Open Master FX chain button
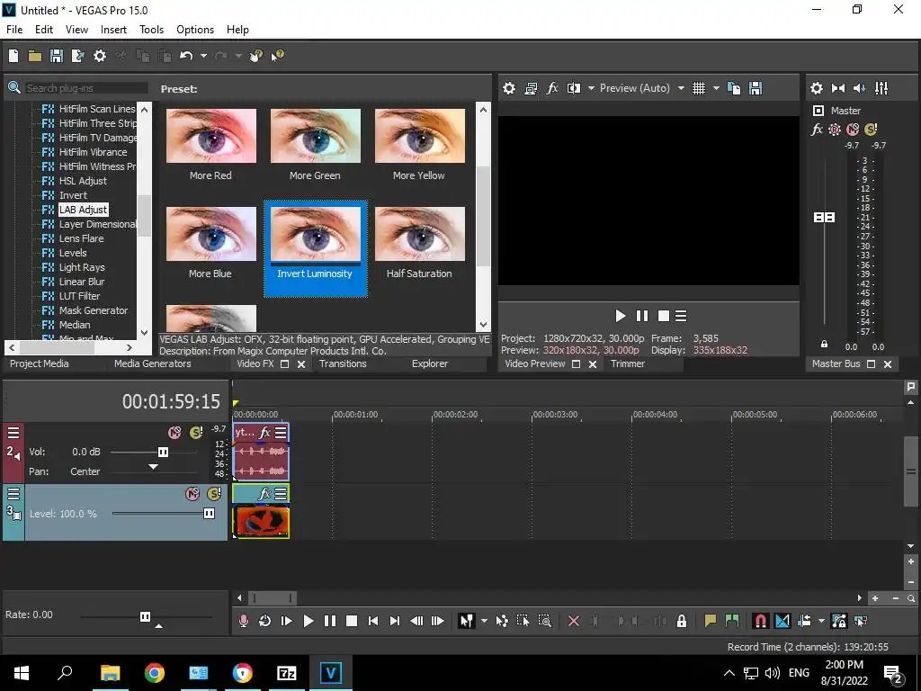 (x=817, y=130)
